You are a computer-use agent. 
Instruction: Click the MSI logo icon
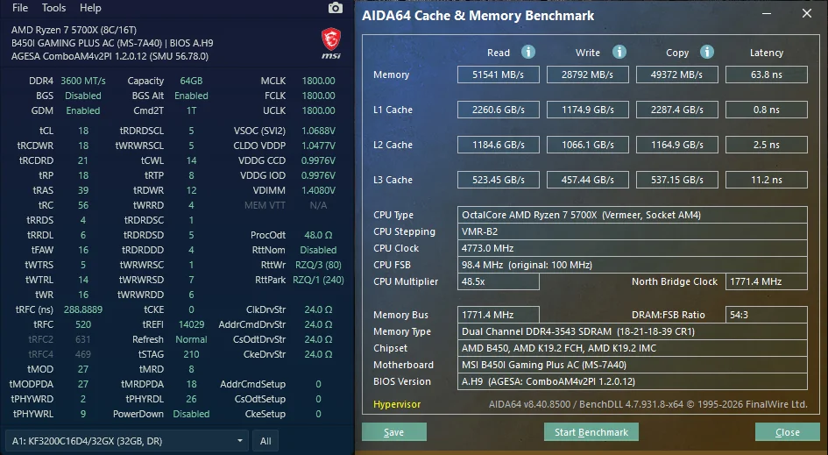point(331,43)
